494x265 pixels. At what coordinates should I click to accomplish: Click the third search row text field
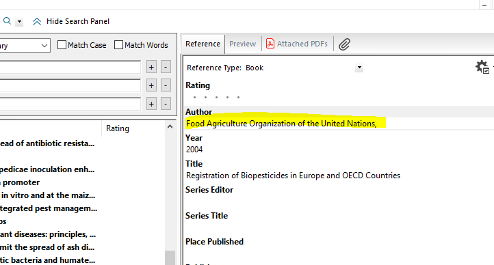point(70,104)
